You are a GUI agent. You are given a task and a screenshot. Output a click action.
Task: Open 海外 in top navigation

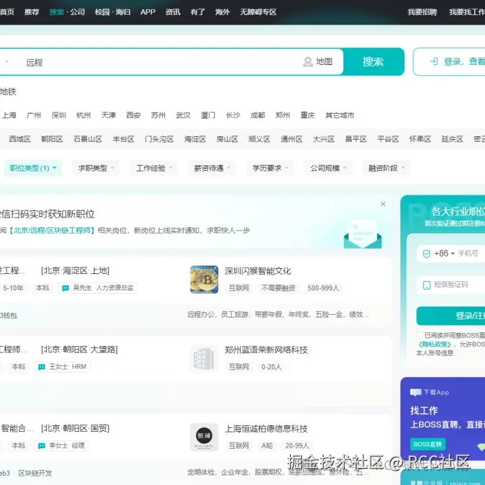point(223,12)
